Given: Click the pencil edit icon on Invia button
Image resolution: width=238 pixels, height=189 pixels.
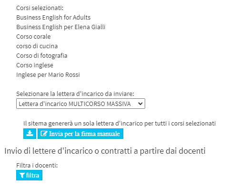Looking at the screenshot, I should tap(44, 134).
